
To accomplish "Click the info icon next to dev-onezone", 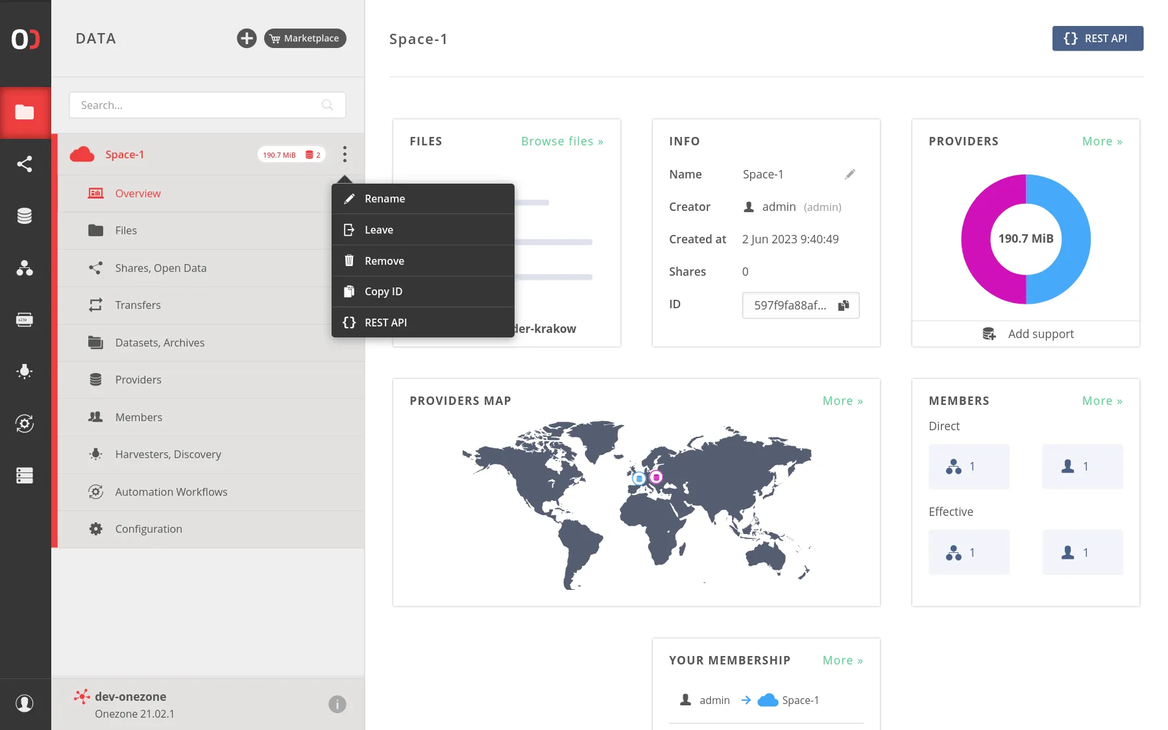I will pos(337,704).
